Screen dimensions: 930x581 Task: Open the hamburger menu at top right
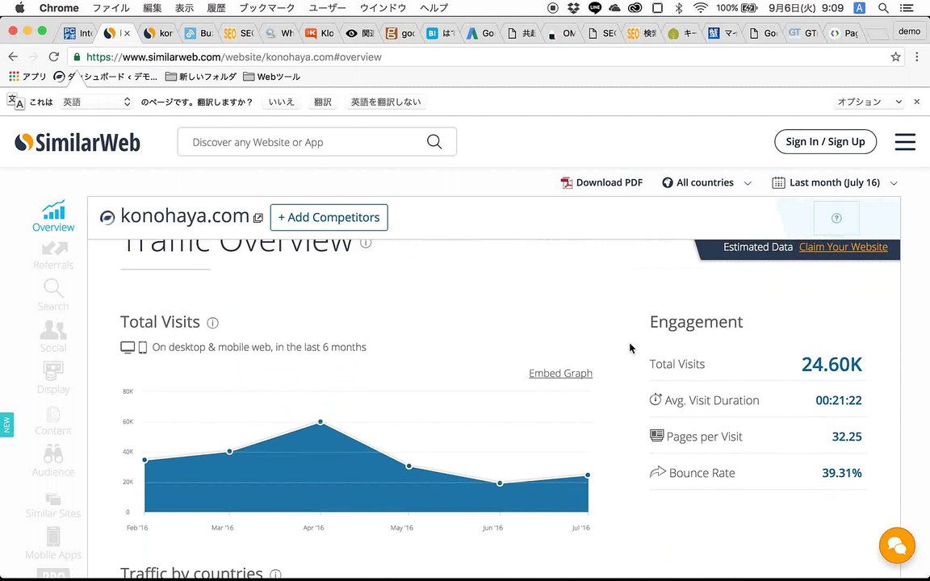click(x=904, y=142)
